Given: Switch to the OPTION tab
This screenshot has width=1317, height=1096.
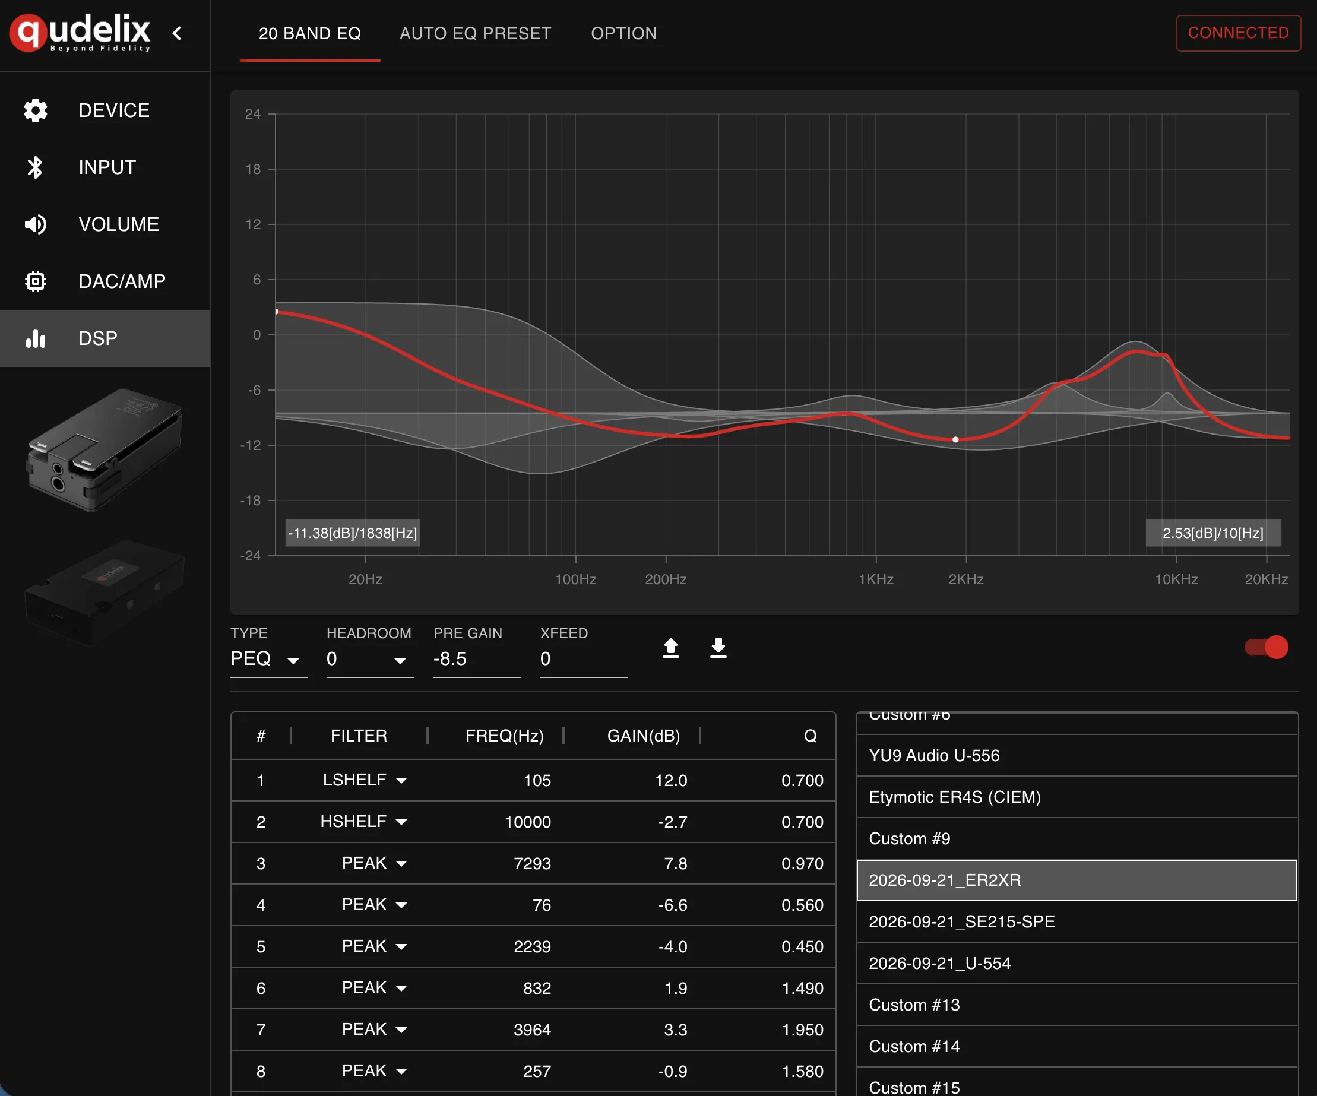Looking at the screenshot, I should pos(624,33).
